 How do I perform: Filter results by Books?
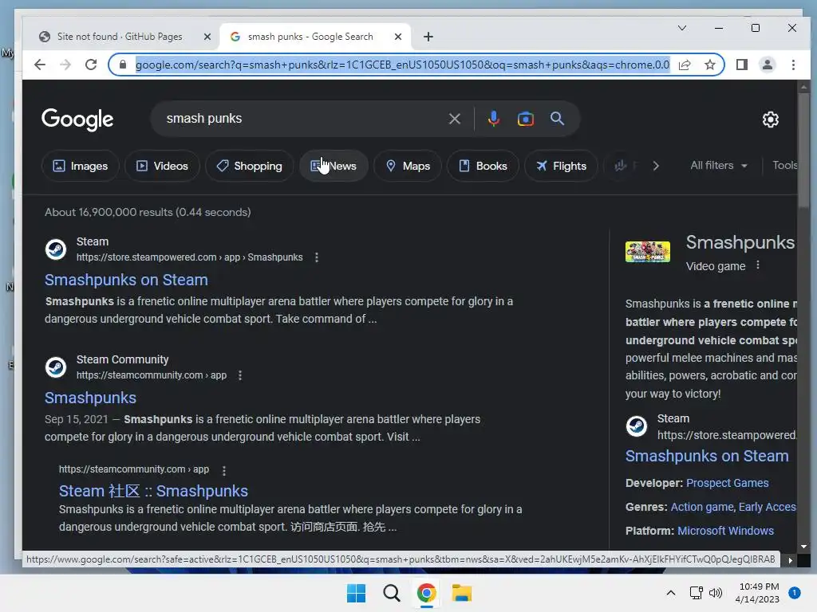[x=483, y=166]
